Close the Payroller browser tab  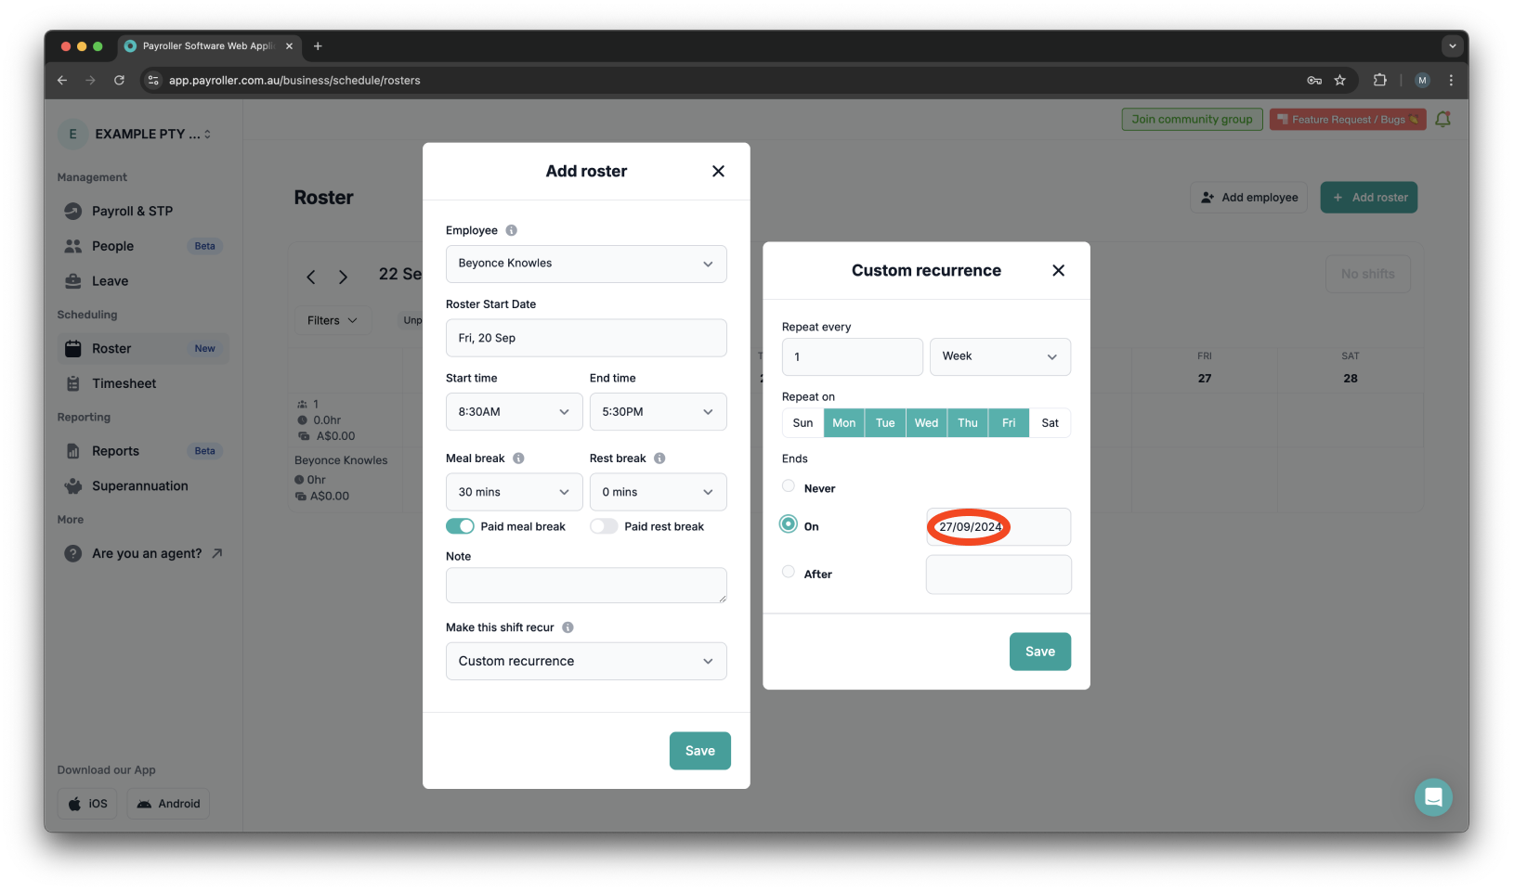(289, 45)
